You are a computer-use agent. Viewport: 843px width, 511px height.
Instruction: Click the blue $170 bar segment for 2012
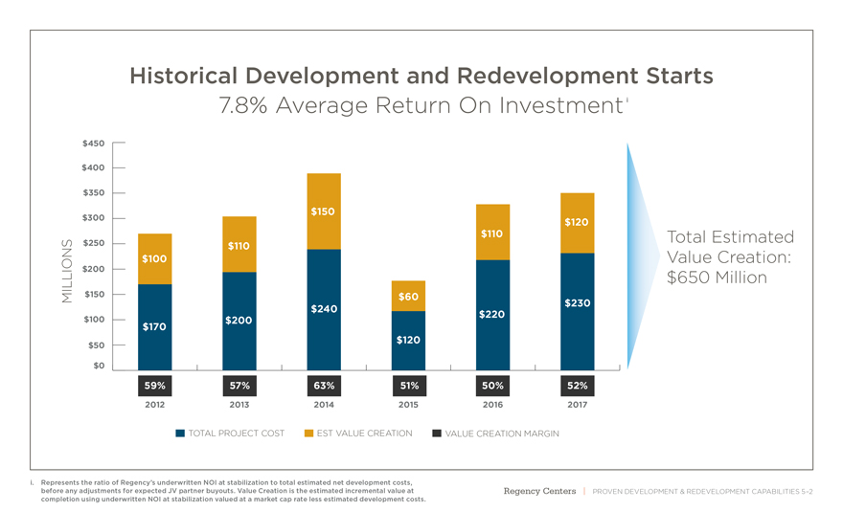pyautogui.click(x=154, y=326)
